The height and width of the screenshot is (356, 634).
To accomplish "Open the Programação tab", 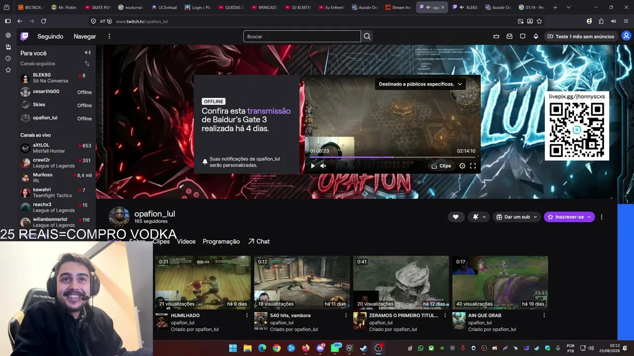I will [221, 242].
